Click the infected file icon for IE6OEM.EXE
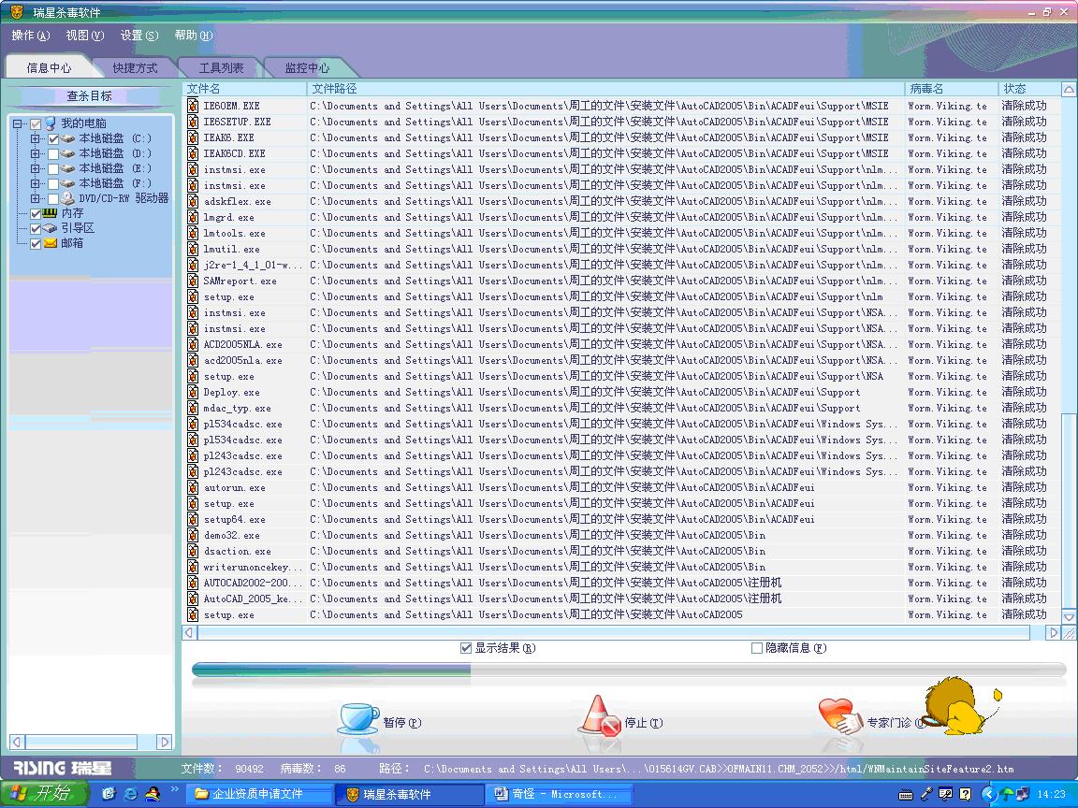The height and width of the screenshot is (808, 1078). coord(193,106)
